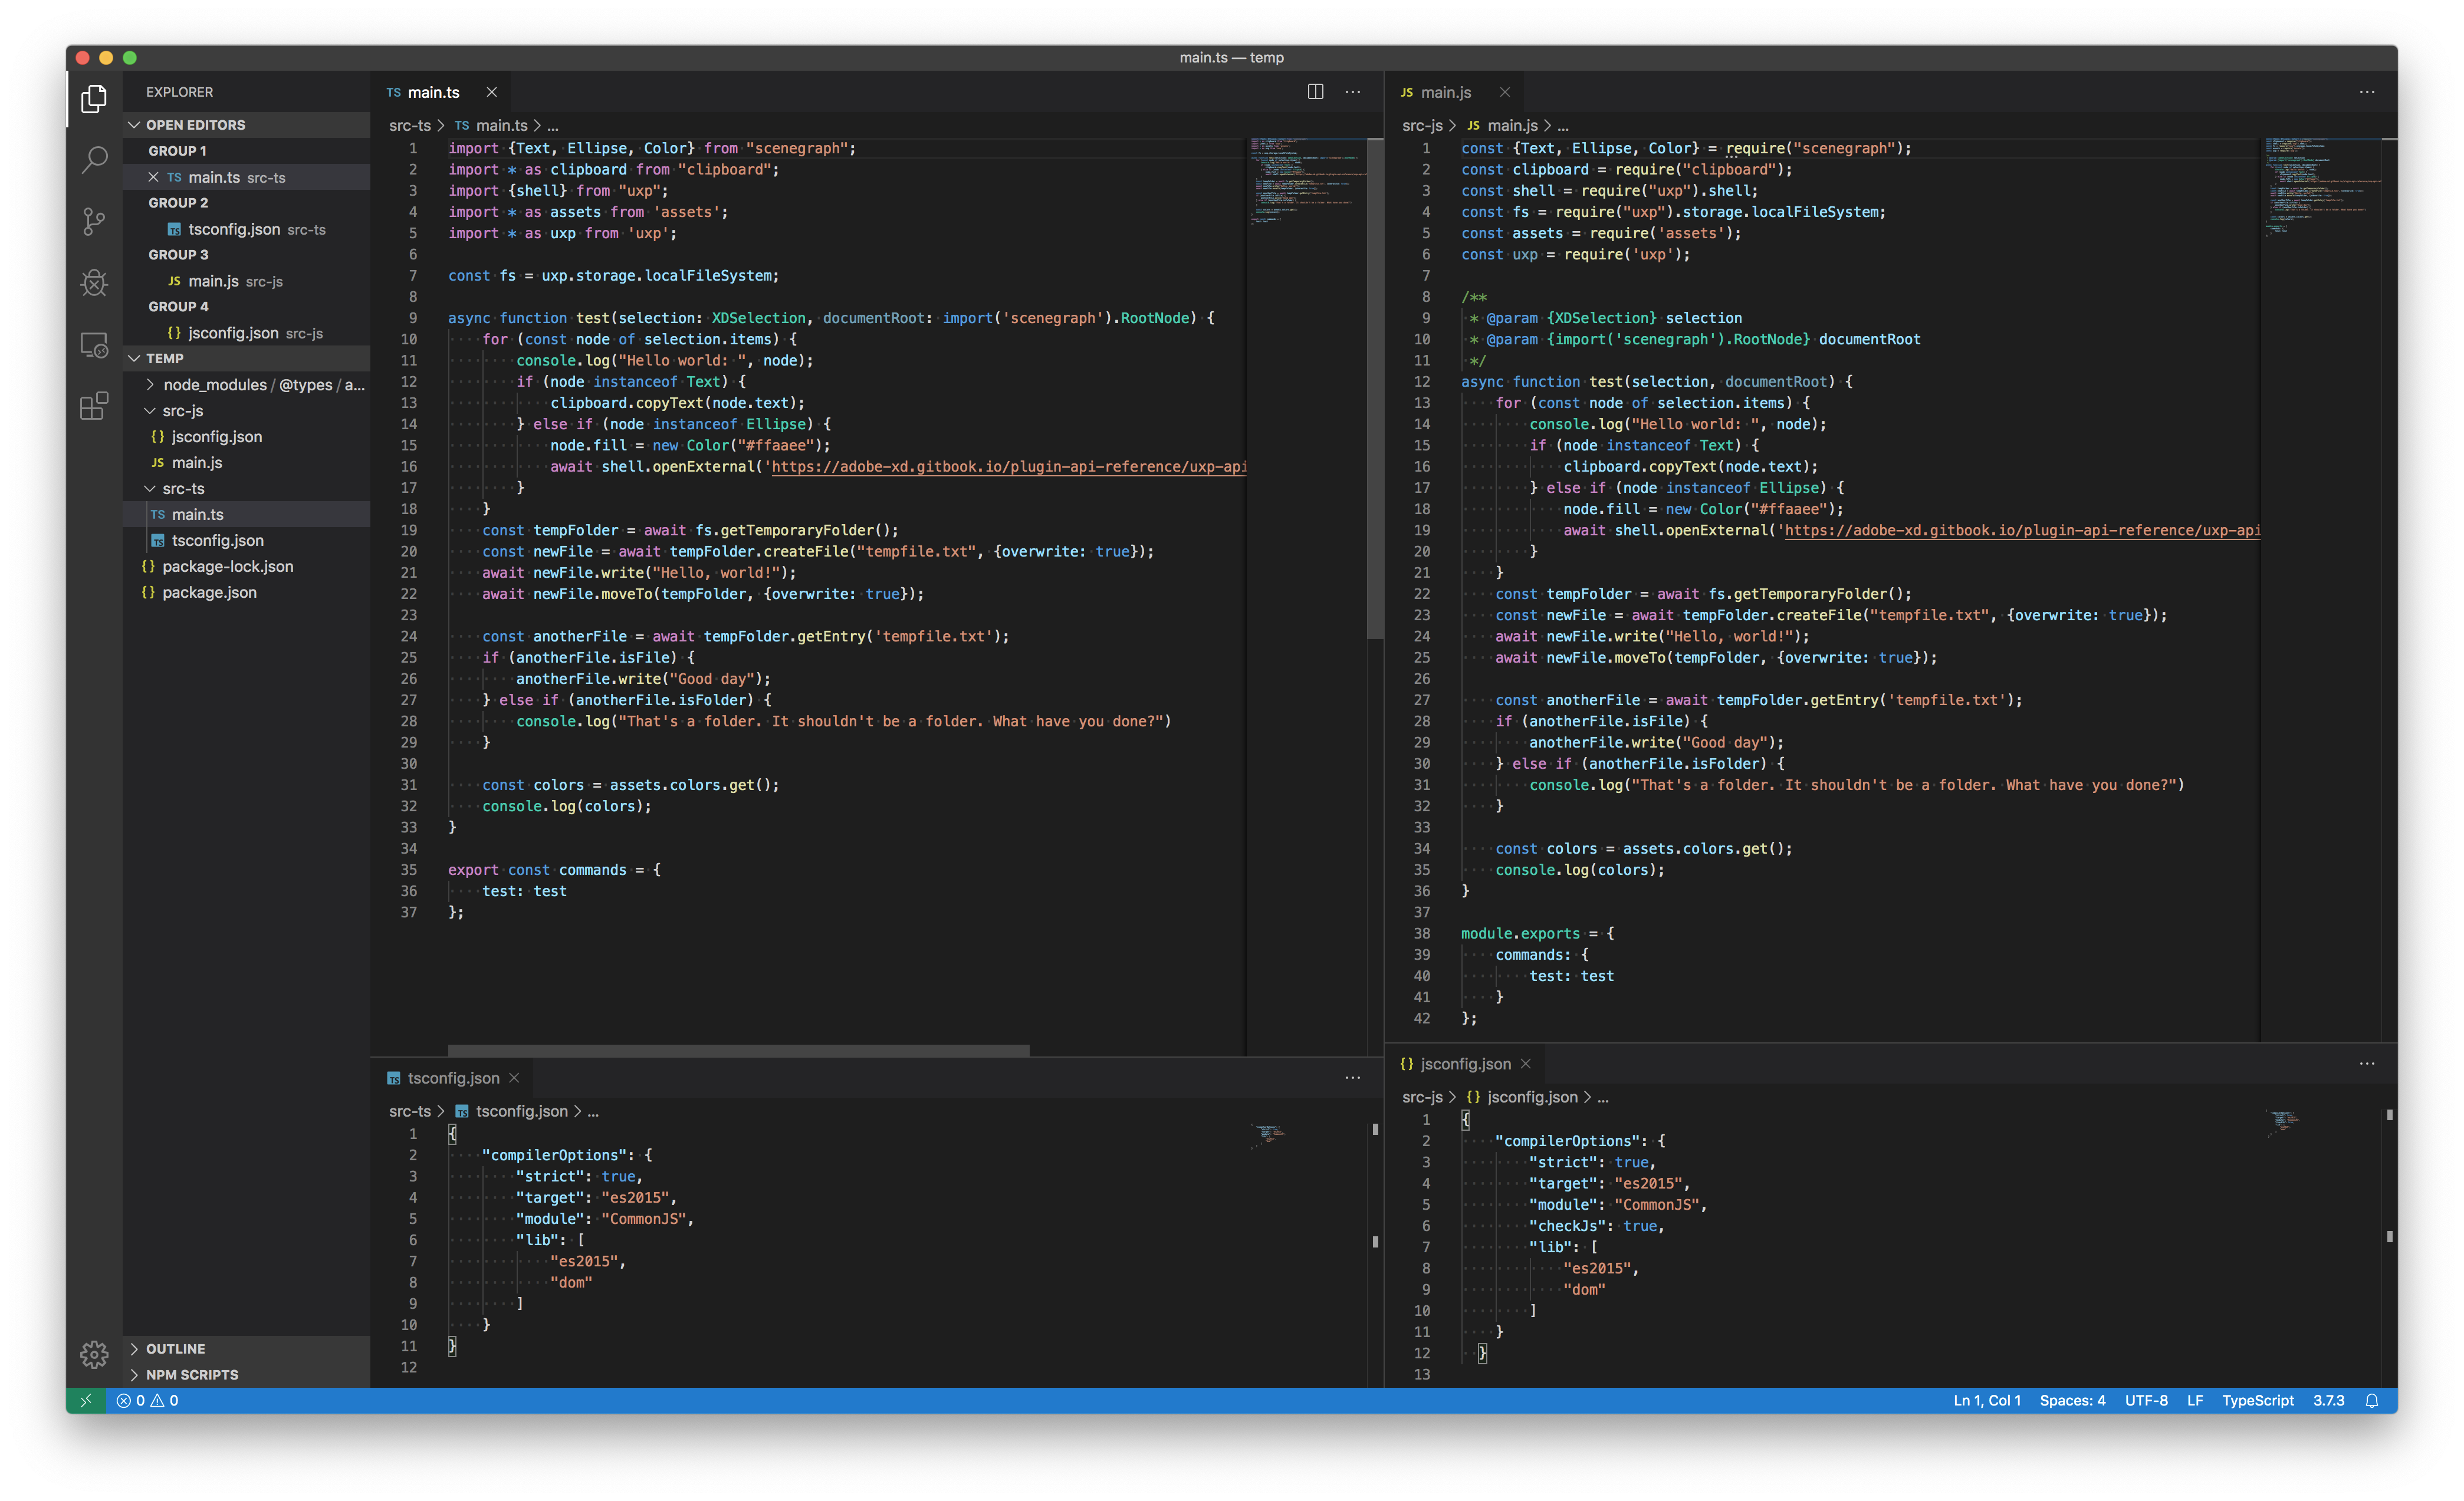The height and width of the screenshot is (1501, 2464).
Task: Open the Explorer view in activity bar
Action: [94, 98]
